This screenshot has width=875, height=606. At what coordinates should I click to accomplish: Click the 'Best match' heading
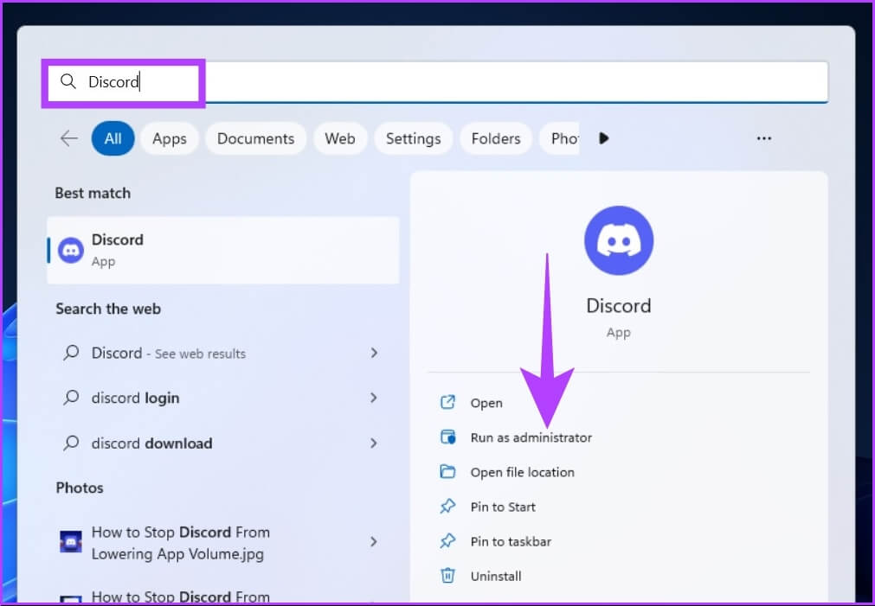point(93,193)
